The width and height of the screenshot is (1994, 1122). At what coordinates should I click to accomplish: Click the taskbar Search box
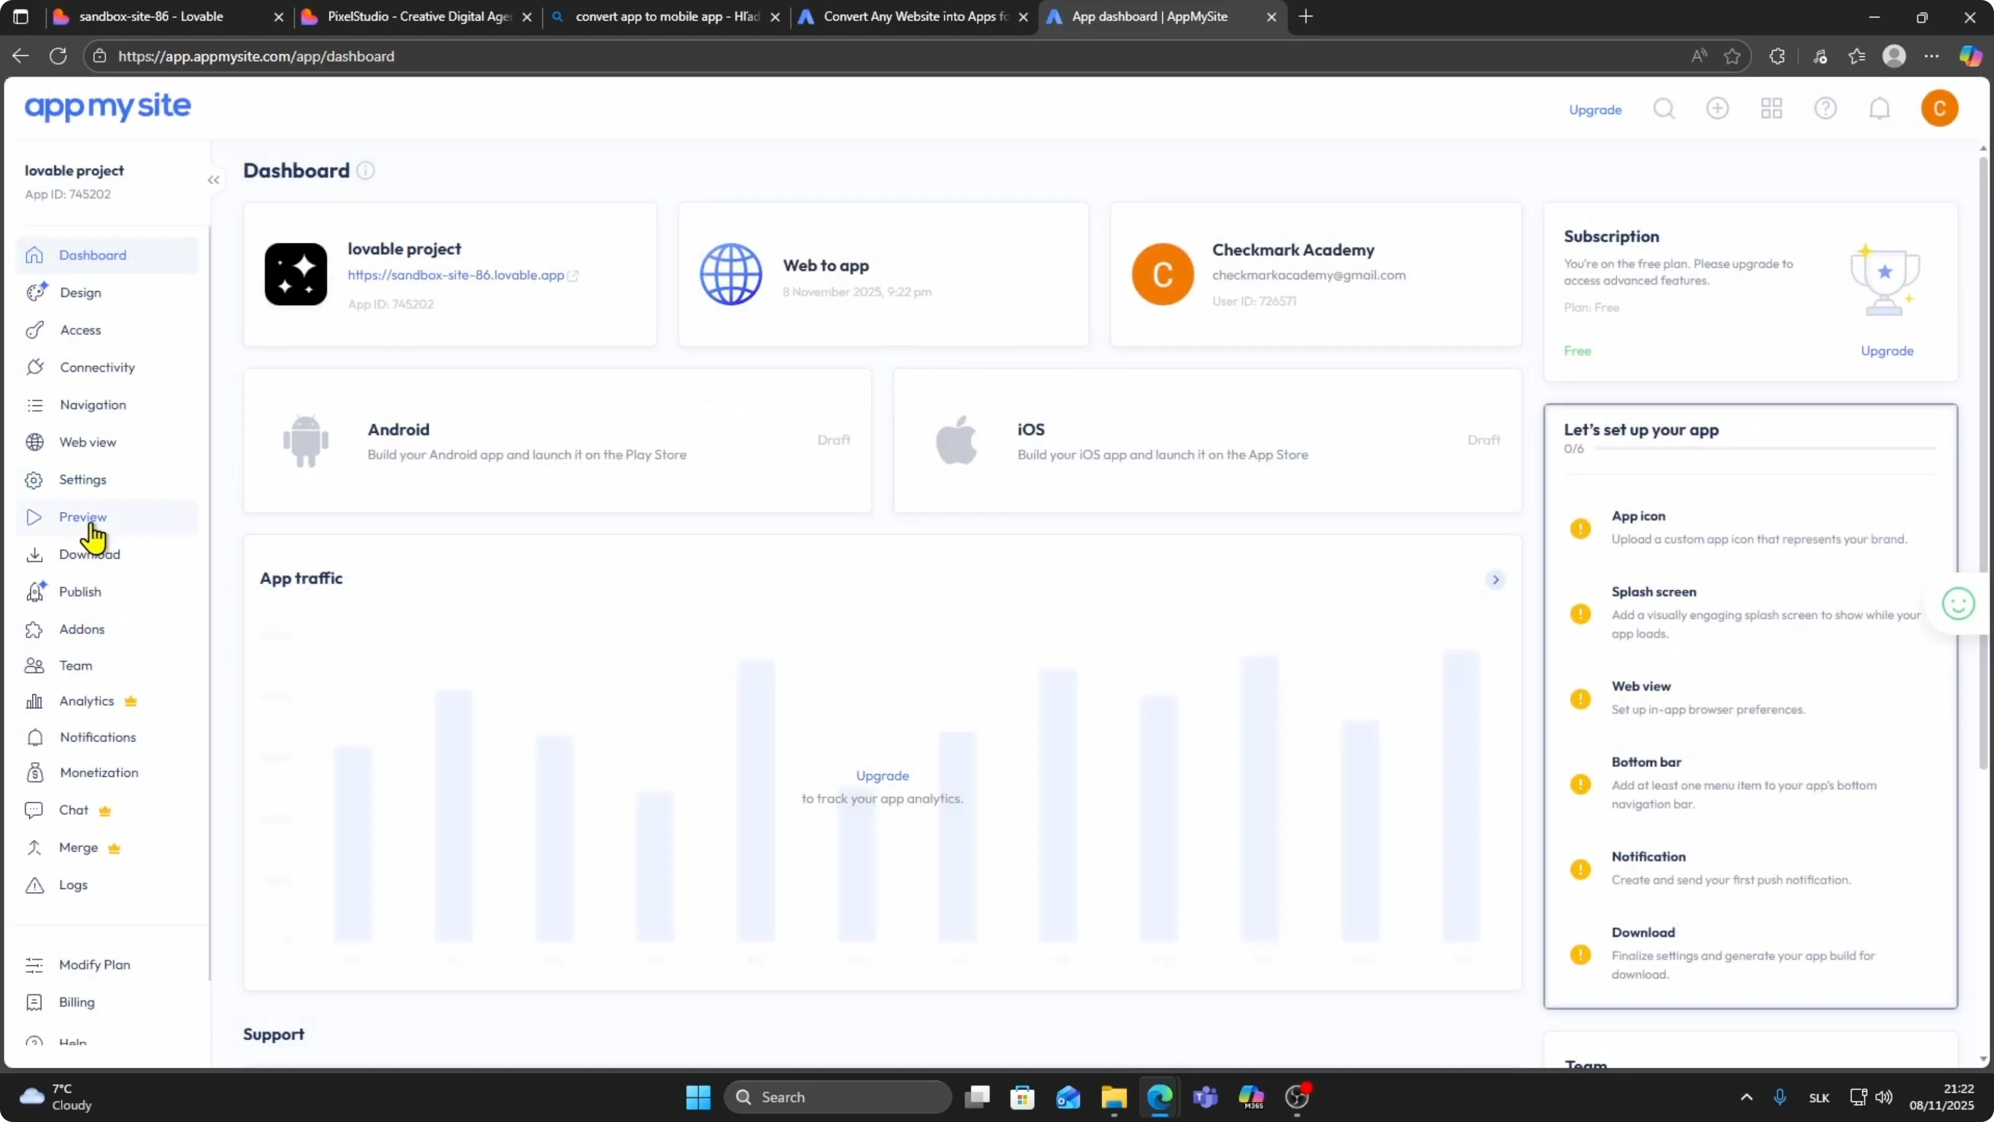(838, 1097)
